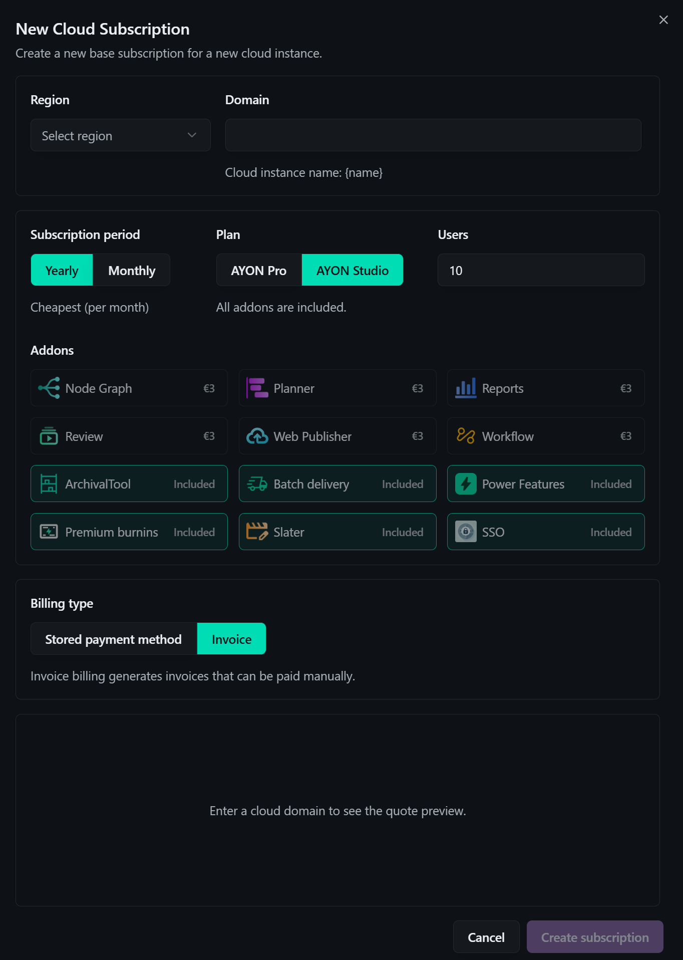Image resolution: width=683 pixels, height=960 pixels.
Task: Focus the Domain input field
Action: click(433, 135)
